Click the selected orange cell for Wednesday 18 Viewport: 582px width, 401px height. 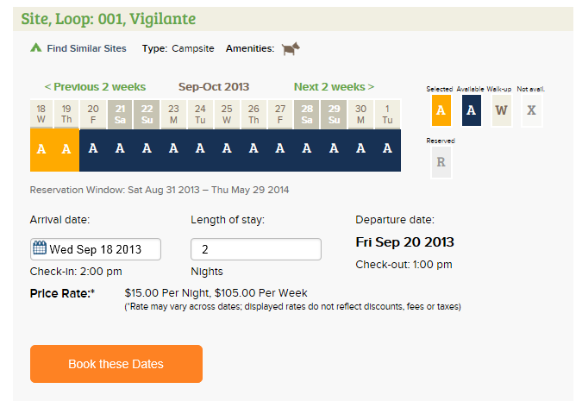pyautogui.click(x=41, y=150)
